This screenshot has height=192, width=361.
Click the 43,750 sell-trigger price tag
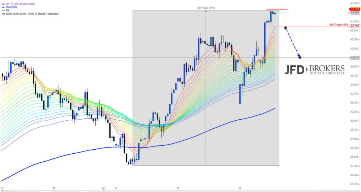pos(355,26)
